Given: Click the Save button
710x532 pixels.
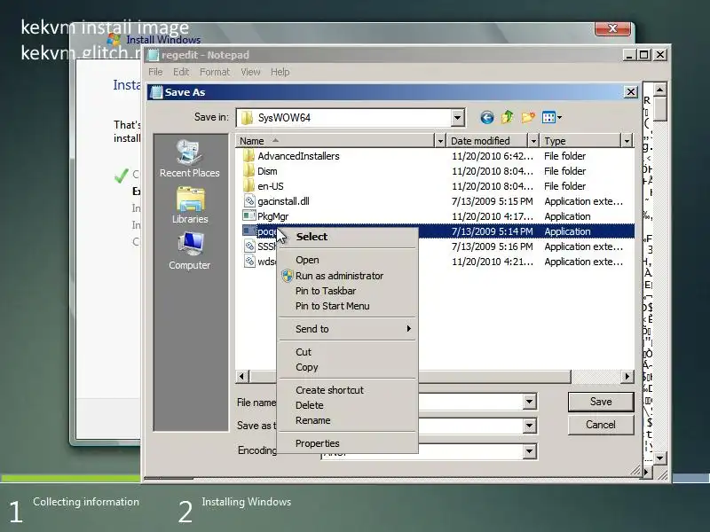Looking at the screenshot, I should (x=601, y=402).
